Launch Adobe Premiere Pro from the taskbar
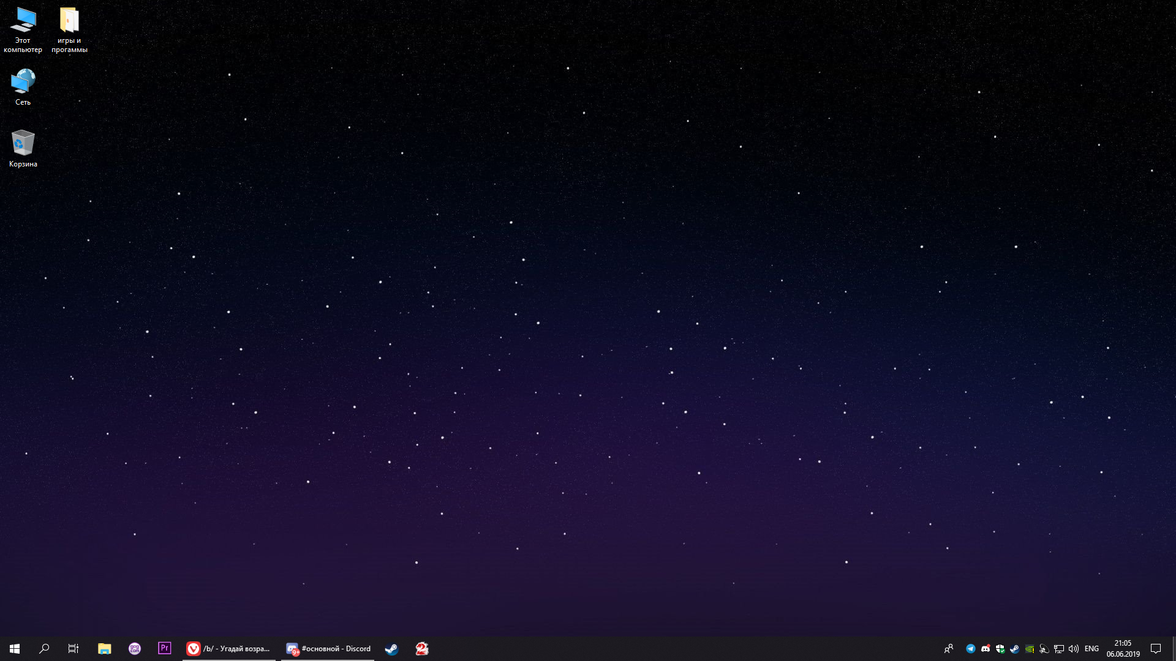This screenshot has height=661, width=1176. [164, 649]
